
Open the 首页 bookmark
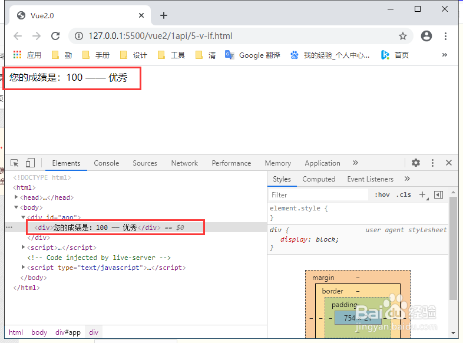tap(395, 55)
